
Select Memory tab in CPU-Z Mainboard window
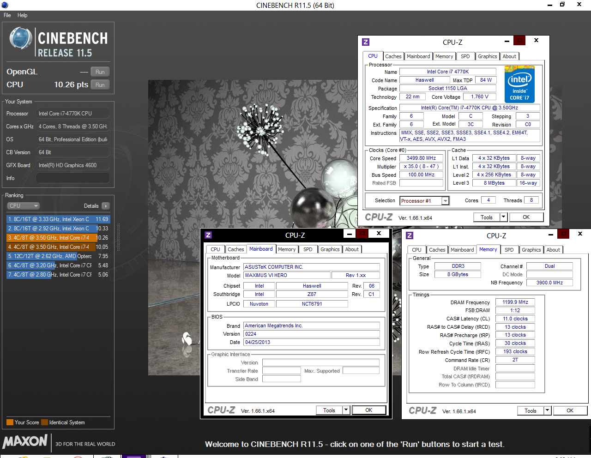(287, 249)
